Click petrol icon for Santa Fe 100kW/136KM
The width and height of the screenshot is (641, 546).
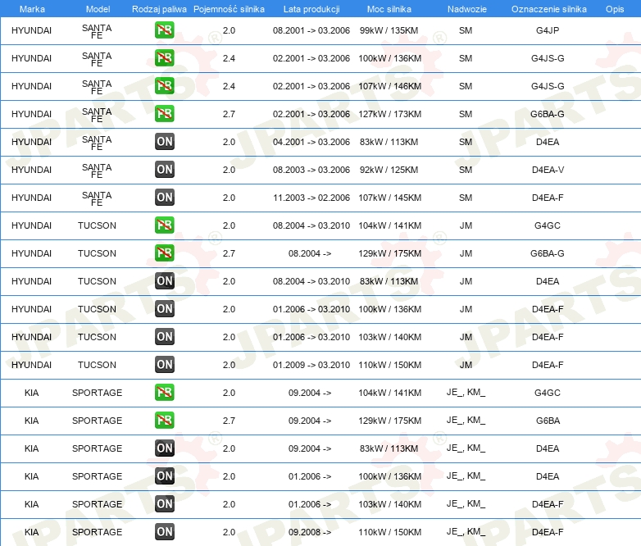click(x=164, y=57)
